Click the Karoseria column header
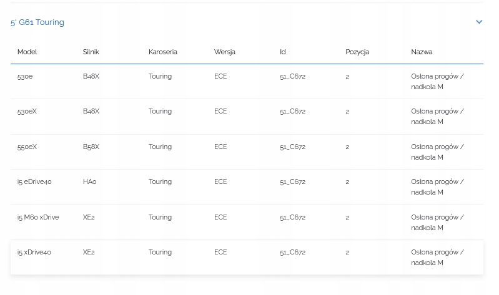Viewport: 499px width, 295px height. (x=163, y=52)
